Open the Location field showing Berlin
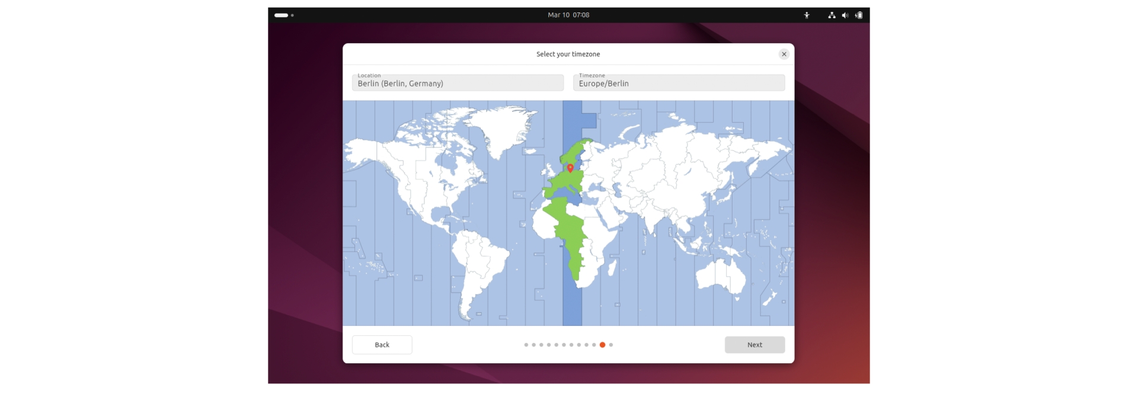 458,83
